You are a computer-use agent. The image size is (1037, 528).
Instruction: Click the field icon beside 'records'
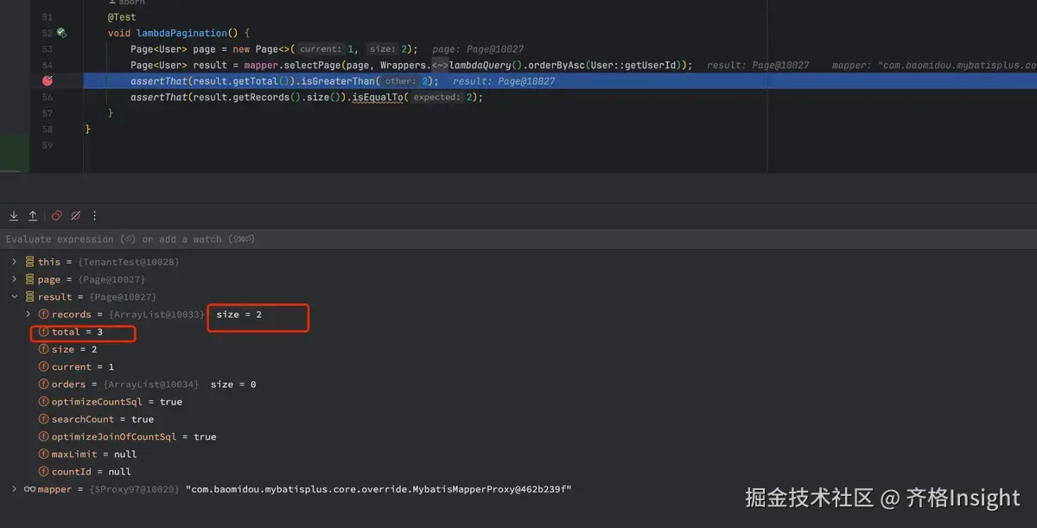tap(43, 315)
